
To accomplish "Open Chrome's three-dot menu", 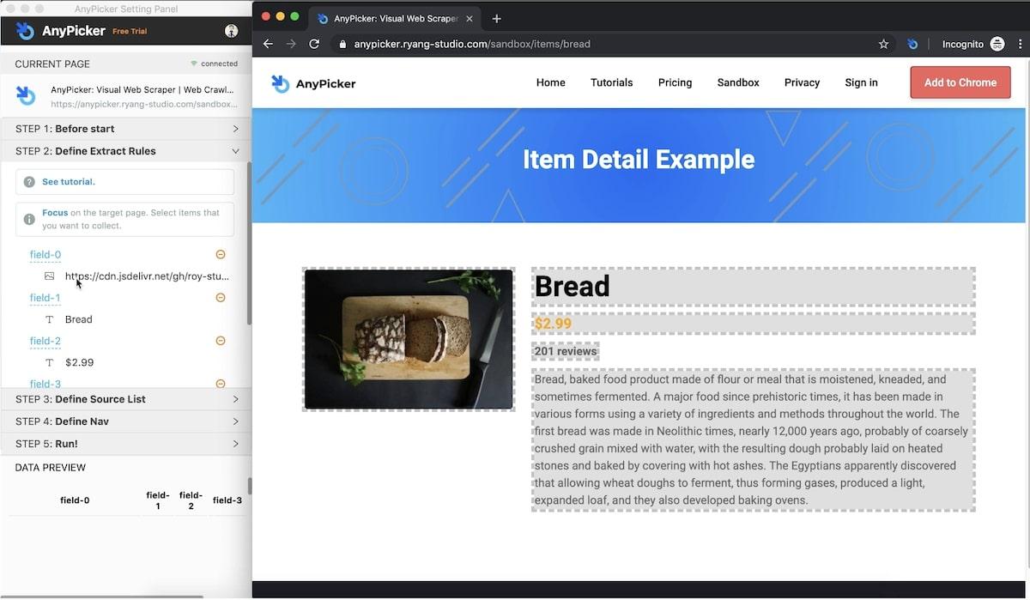I will [x=1018, y=44].
